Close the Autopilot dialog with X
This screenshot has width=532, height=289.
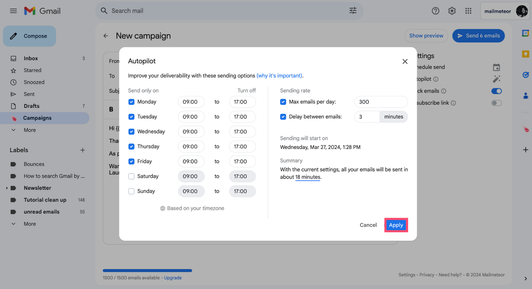[405, 61]
